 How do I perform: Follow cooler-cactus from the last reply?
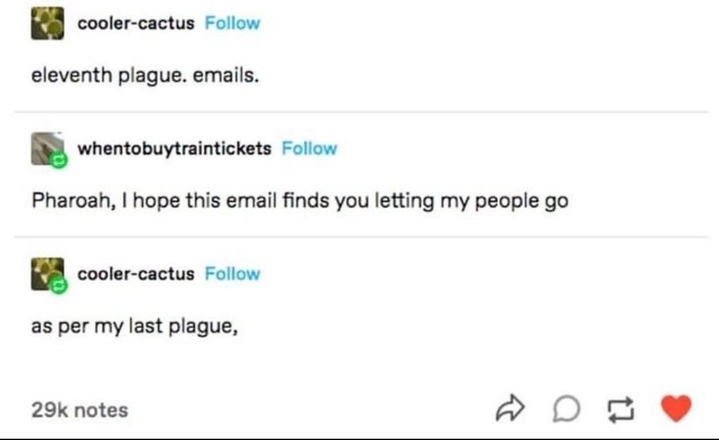[233, 273]
